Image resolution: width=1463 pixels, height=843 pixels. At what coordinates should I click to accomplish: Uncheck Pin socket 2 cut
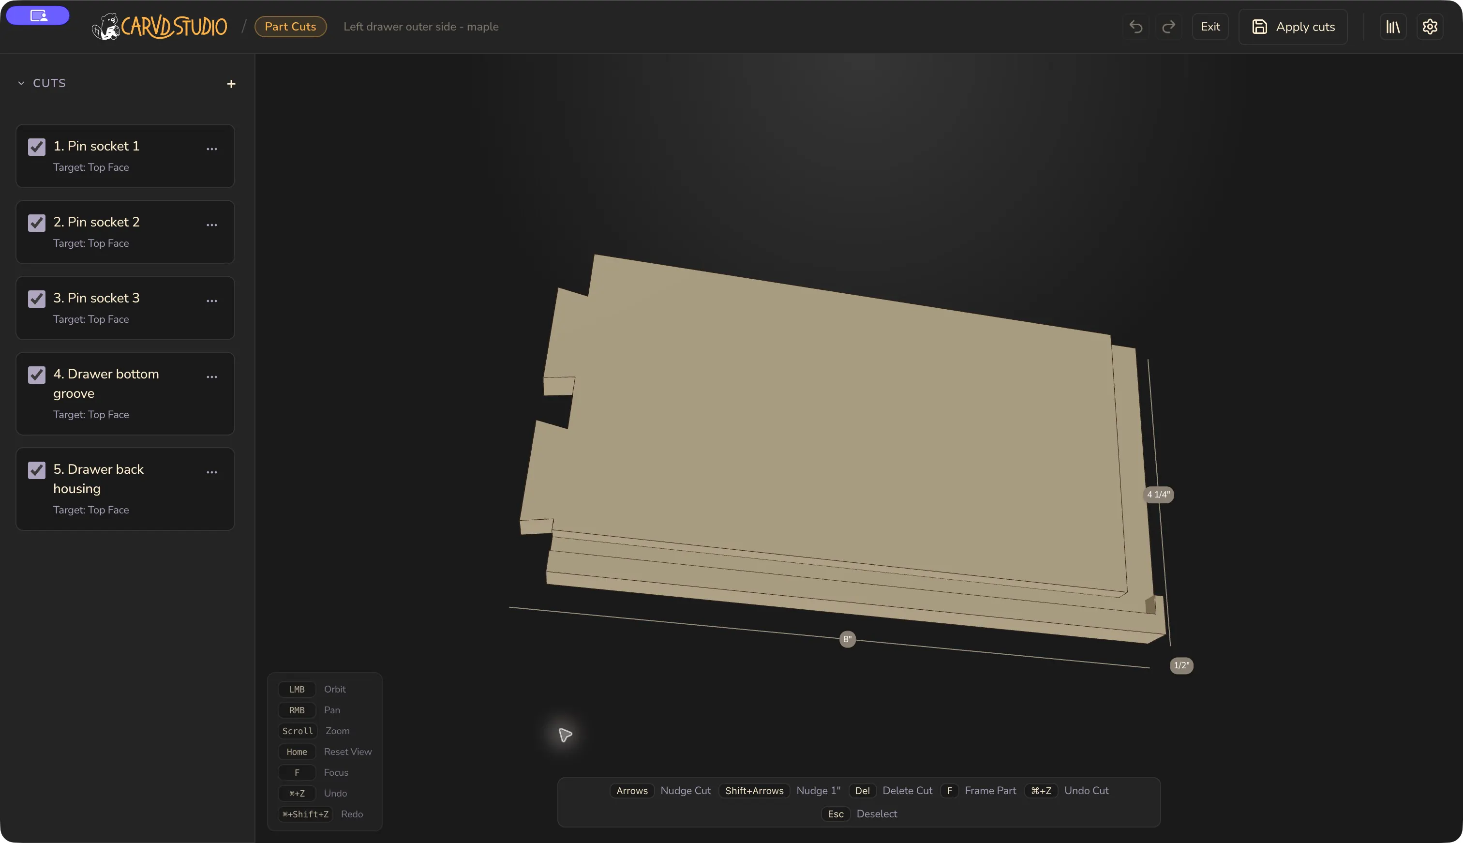36,223
